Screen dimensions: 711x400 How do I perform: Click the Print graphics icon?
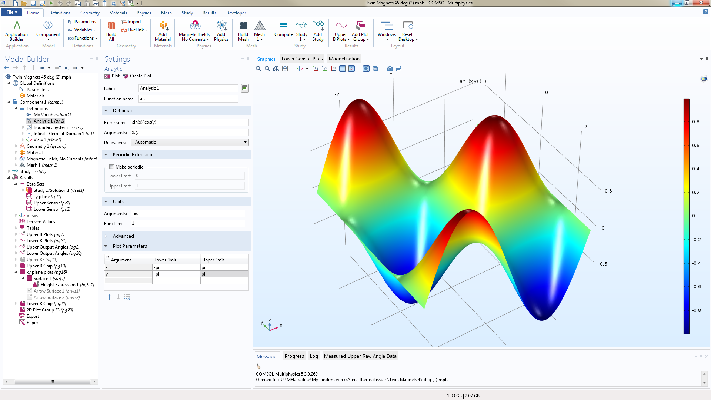click(x=399, y=69)
